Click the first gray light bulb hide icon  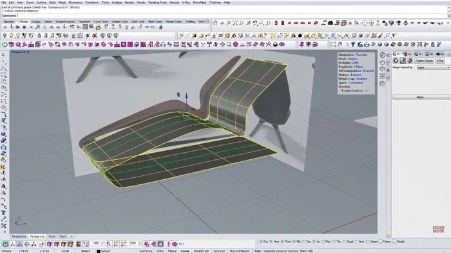click(5, 36)
